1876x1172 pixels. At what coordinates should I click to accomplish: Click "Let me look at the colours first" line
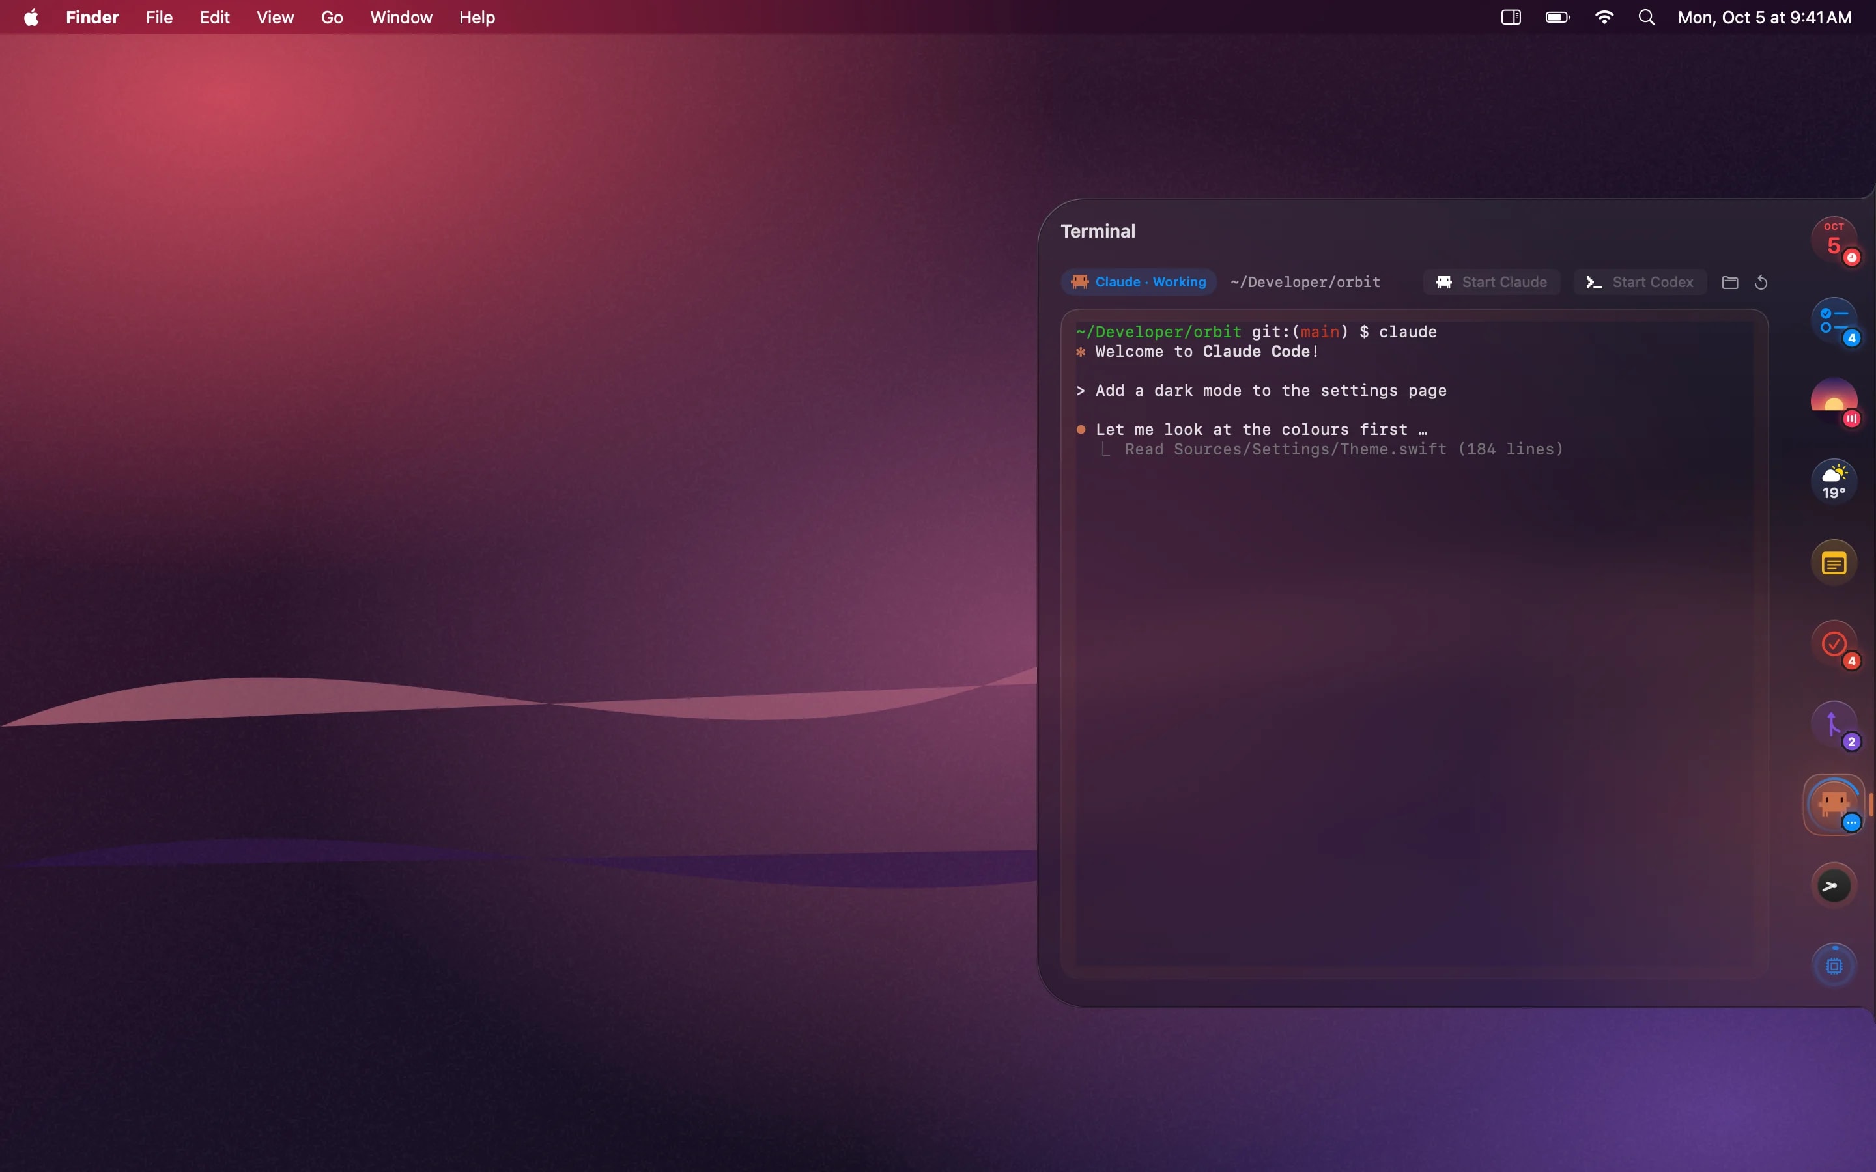pos(1252,430)
